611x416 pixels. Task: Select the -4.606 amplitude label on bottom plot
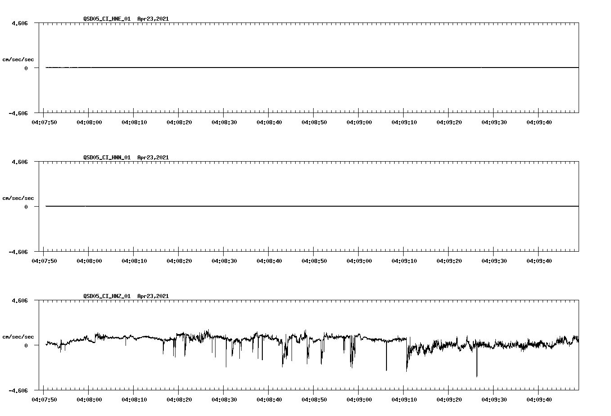19,391
